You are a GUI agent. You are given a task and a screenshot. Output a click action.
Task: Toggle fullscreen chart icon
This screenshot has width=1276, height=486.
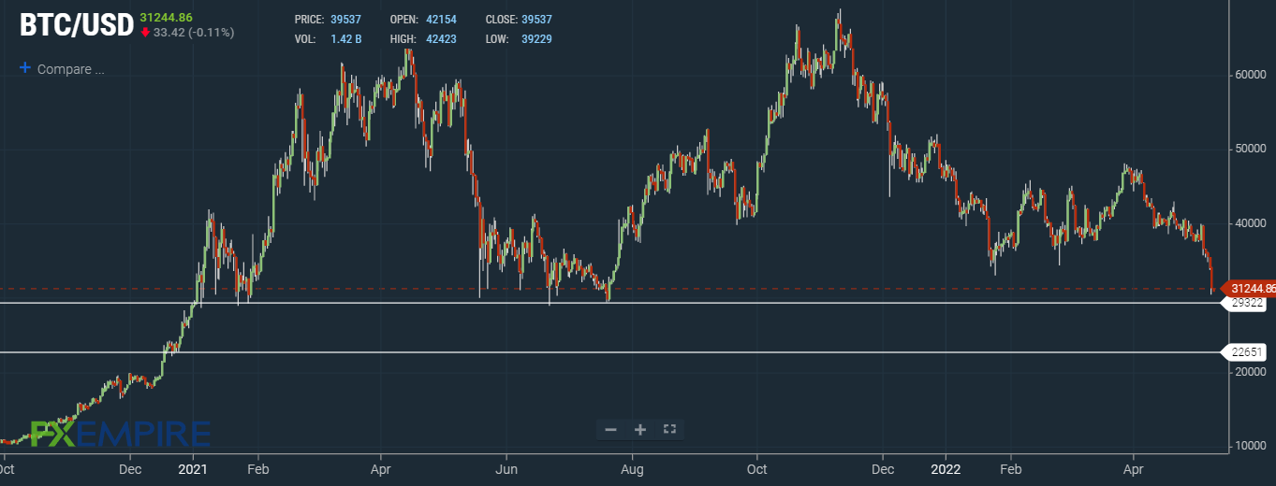pos(669,429)
